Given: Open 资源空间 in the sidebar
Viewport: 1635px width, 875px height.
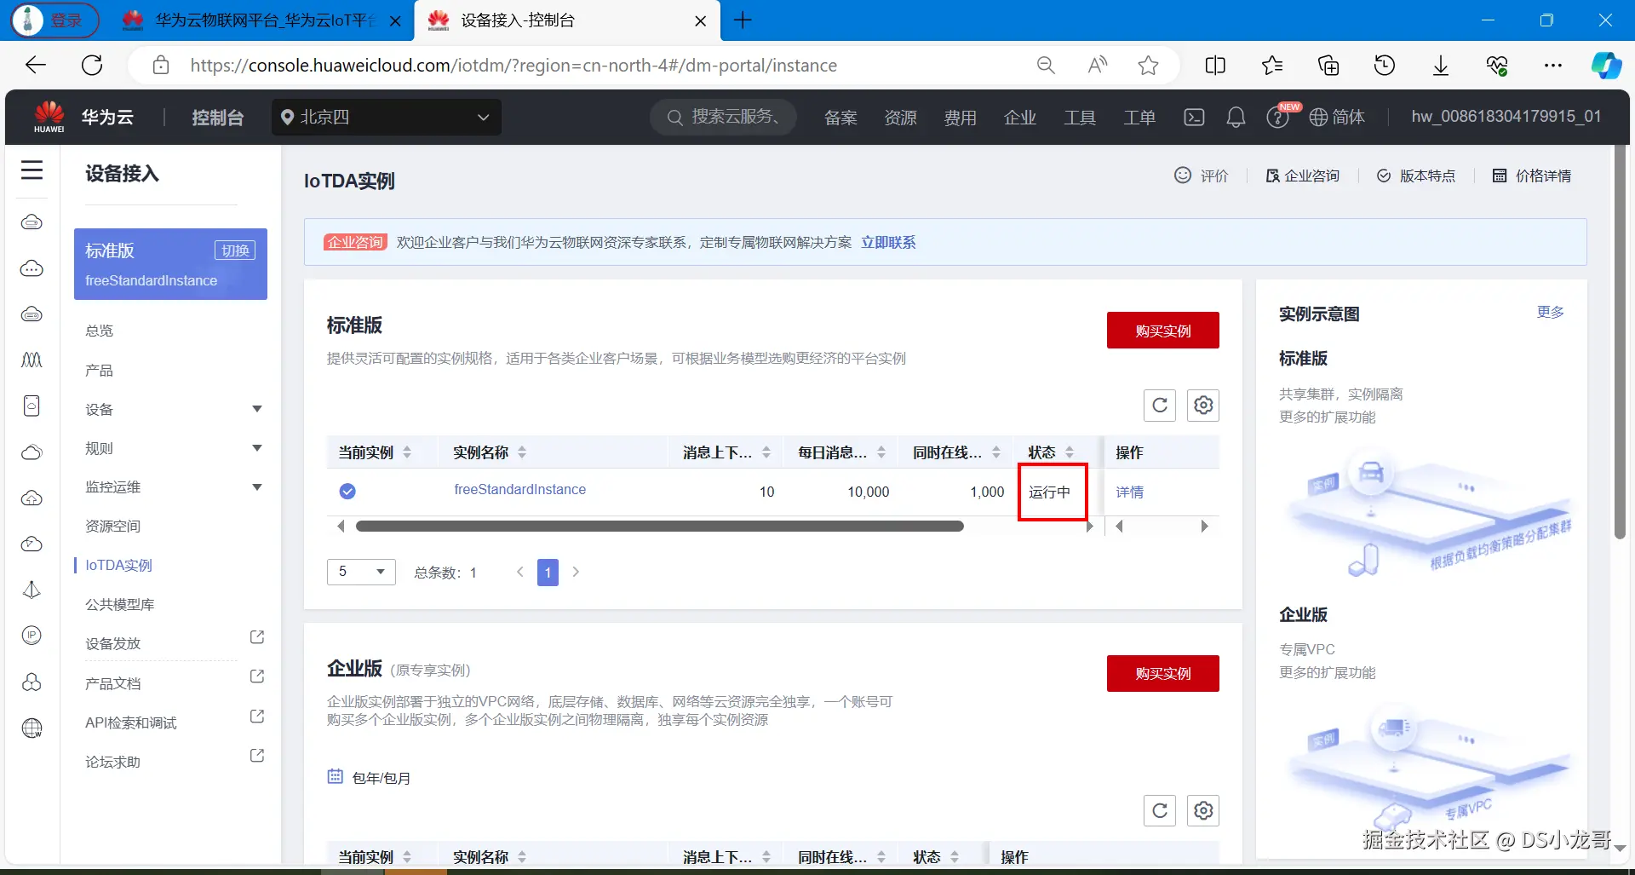Looking at the screenshot, I should click(113, 527).
